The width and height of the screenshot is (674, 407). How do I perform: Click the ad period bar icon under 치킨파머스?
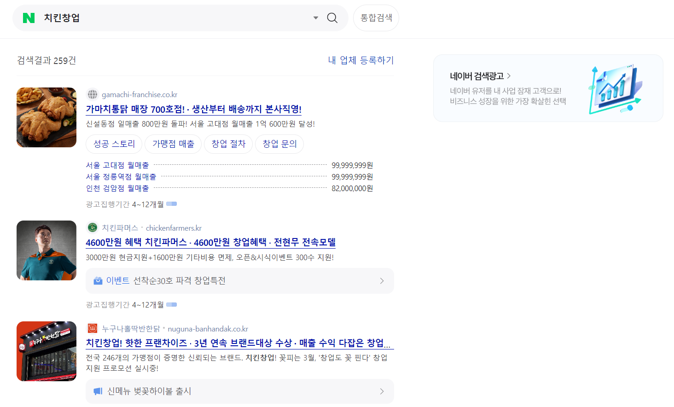pos(172,304)
